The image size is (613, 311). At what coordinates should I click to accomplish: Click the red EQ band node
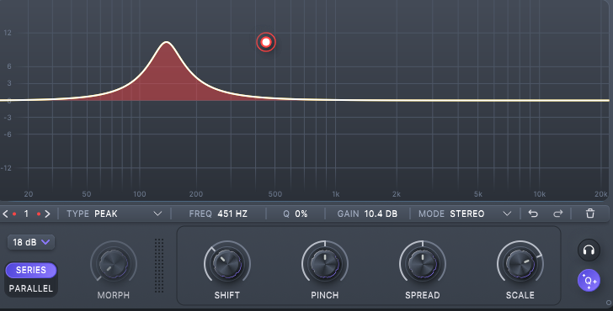[x=266, y=42]
